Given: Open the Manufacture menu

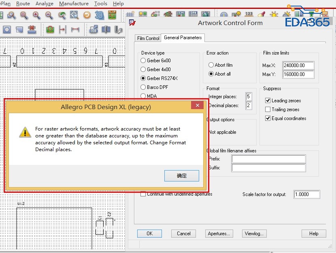Looking at the screenshot, I should coord(74,4).
